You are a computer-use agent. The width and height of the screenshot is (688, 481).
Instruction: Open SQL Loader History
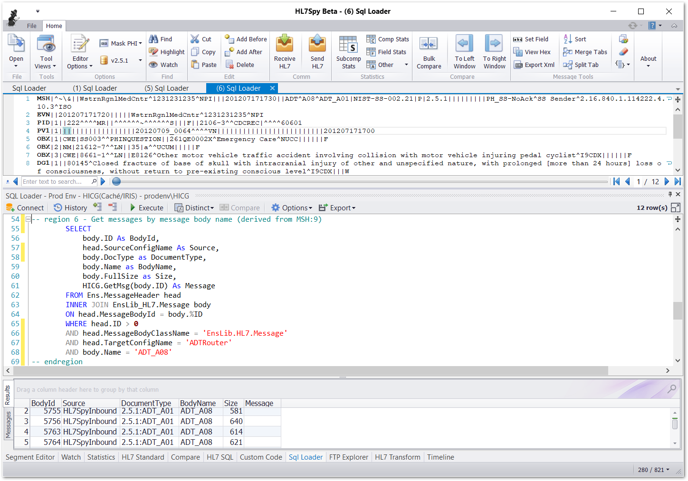(70, 207)
